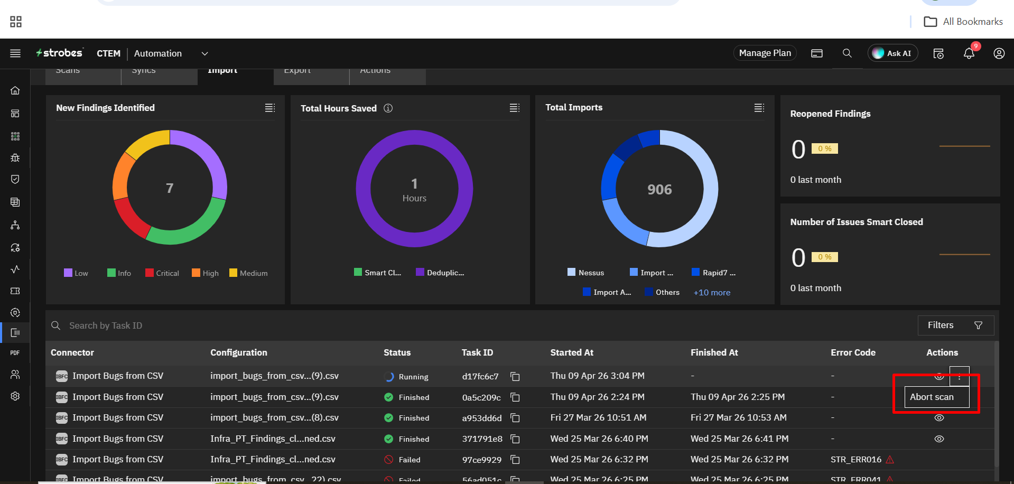The height and width of the screenshot is (484, 1014).
Task: View details of task 371791e8
Action: 939,439
